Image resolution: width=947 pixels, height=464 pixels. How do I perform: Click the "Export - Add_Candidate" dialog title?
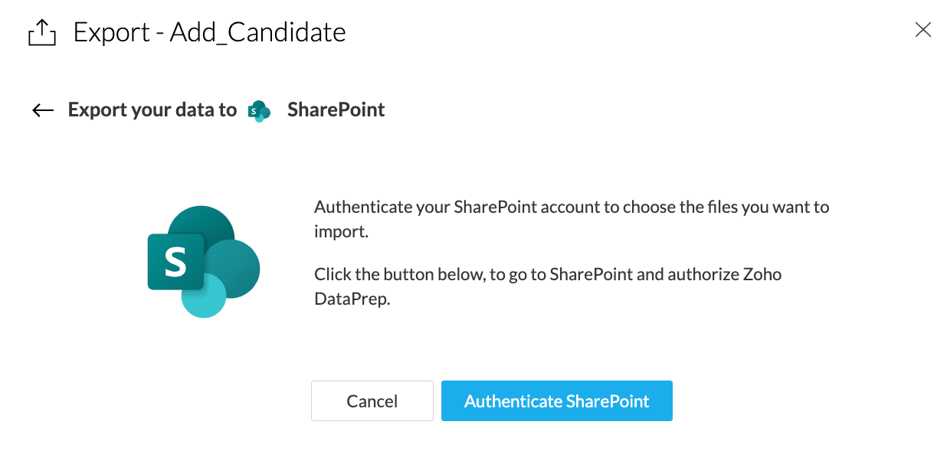209,32
